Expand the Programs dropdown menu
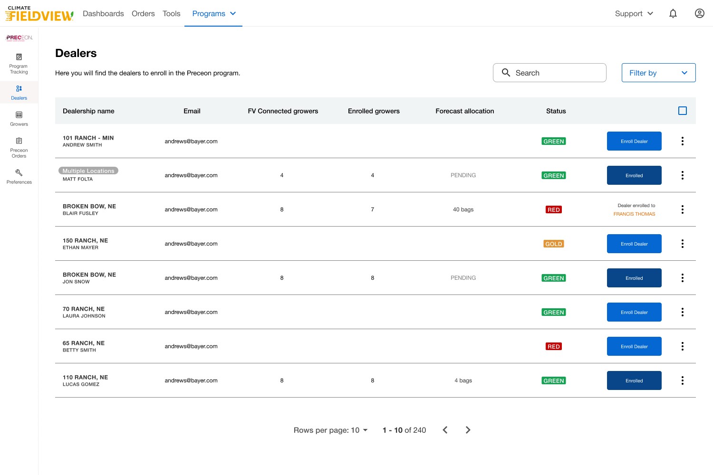The image size is (713, 475). click(213, 14)
